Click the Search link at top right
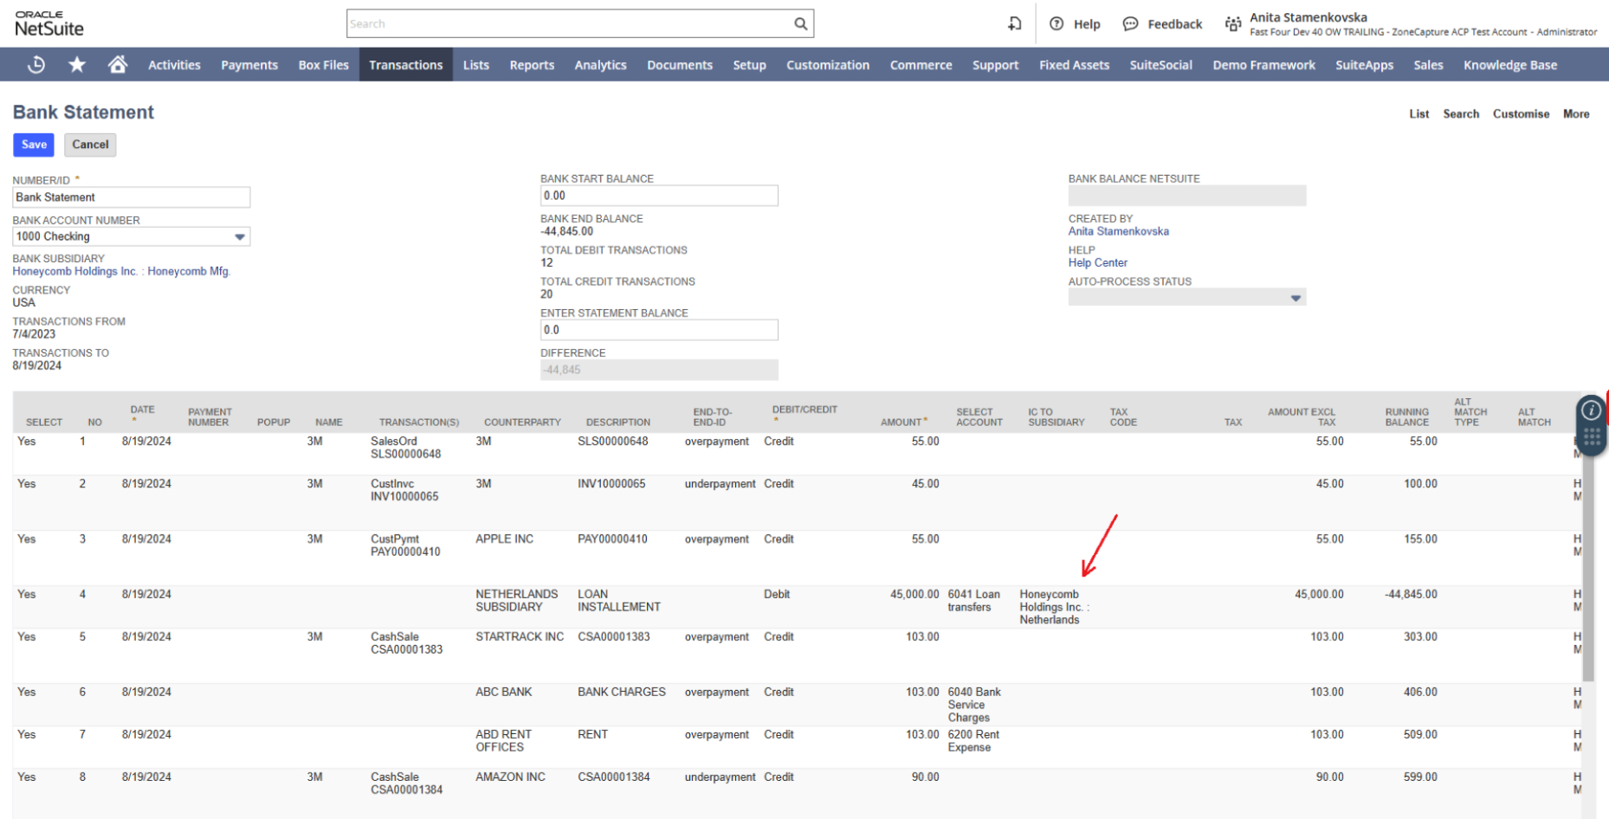 point(1461,114)
